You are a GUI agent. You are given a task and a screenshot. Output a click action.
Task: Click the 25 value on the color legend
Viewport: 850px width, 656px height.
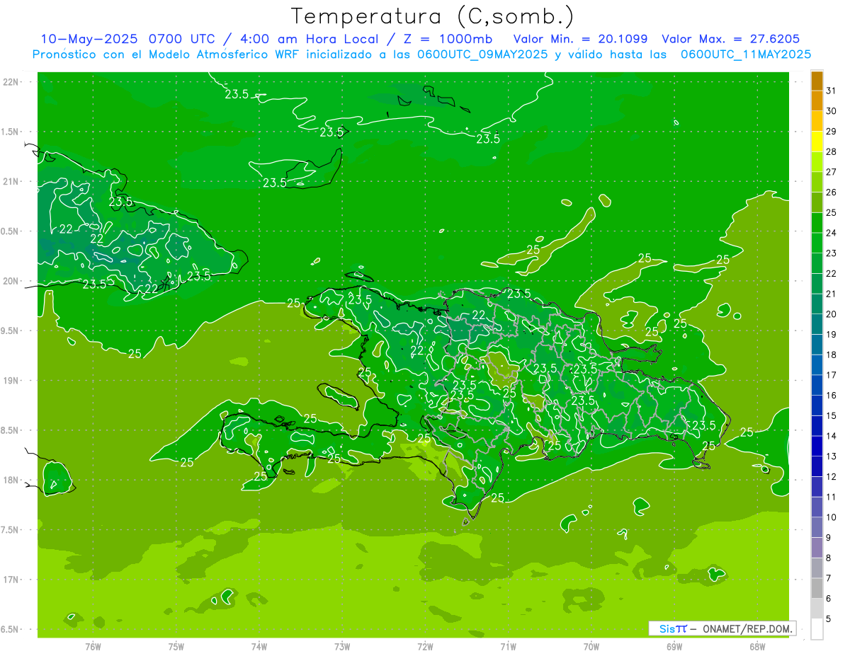(831, 212)
